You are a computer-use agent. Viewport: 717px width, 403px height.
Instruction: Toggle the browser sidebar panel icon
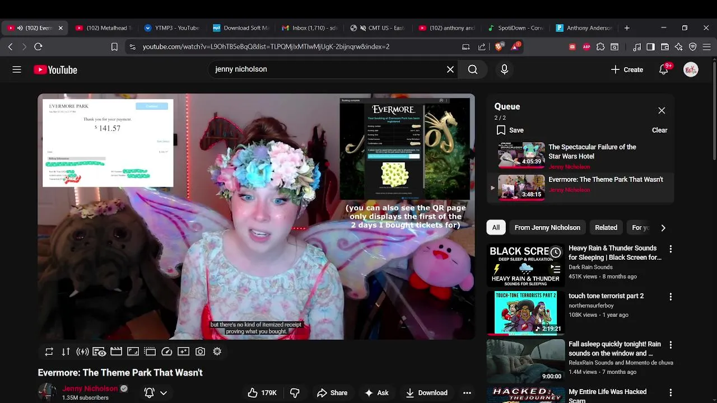[x=650, y=47]
